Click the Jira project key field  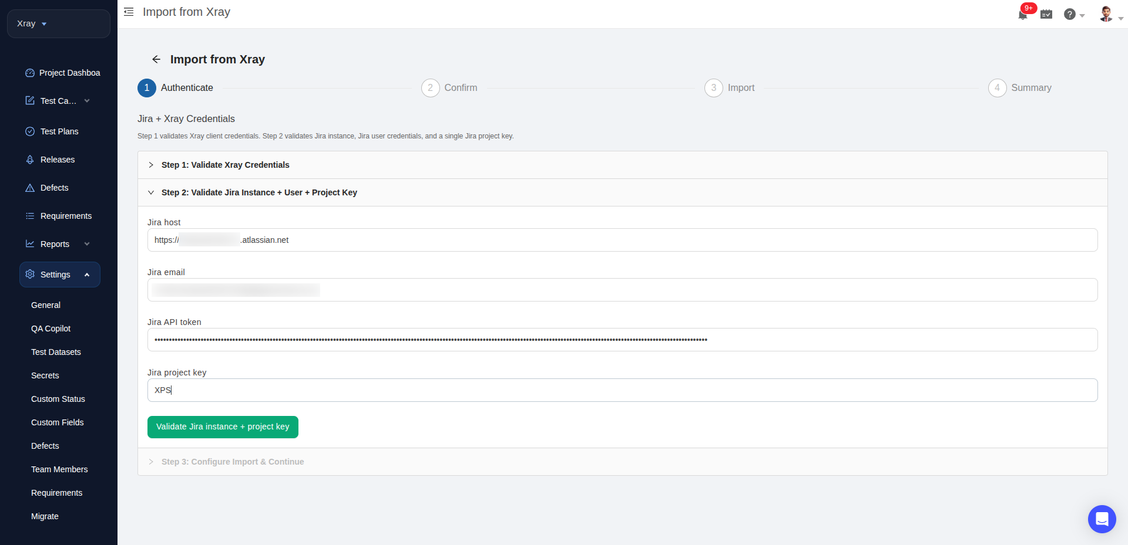[622, 390]
